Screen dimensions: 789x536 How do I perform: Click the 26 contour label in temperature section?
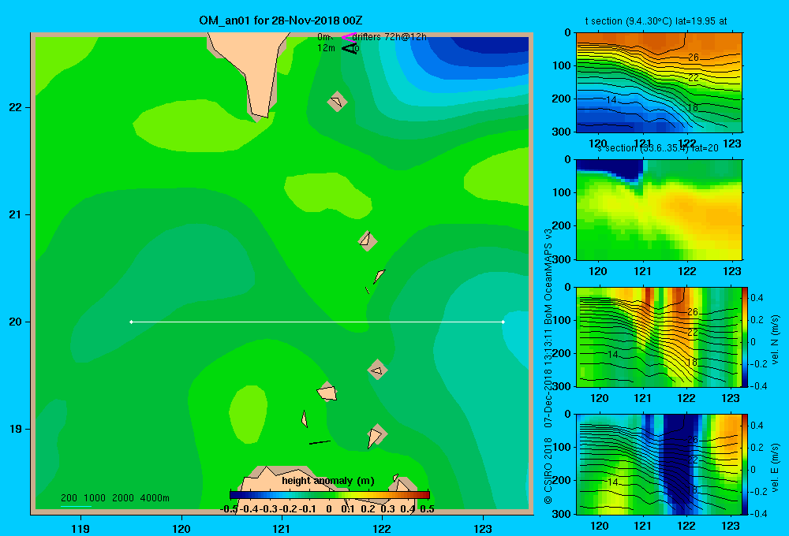[x=693, y=58]
